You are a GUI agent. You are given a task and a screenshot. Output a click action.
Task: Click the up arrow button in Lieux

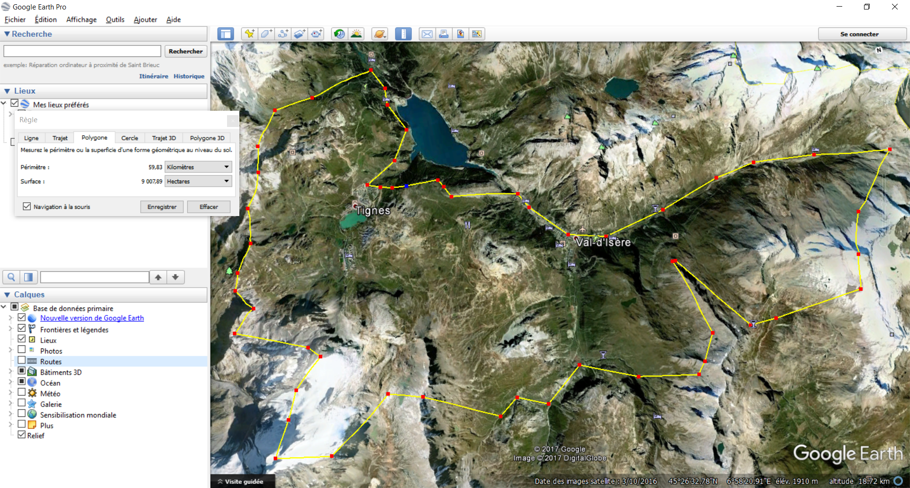pos(158,277)
